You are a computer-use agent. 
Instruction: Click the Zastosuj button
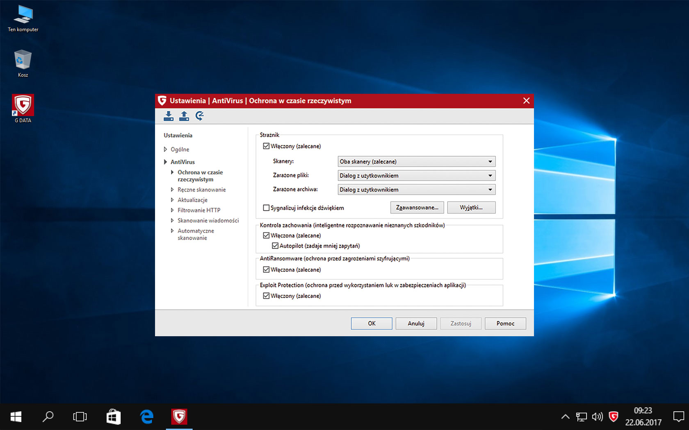point(461,324)
